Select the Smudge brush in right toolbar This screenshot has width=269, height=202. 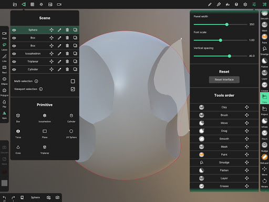pos(264,50)
